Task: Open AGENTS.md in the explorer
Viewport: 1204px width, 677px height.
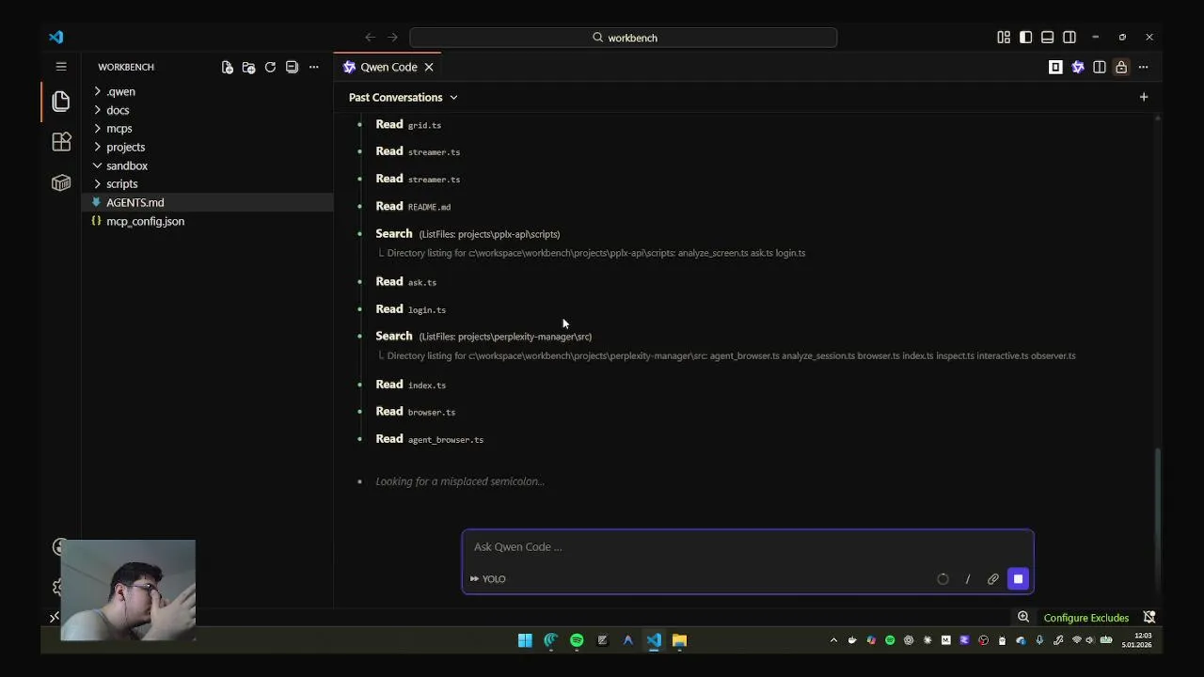Action: coord(207,202)
